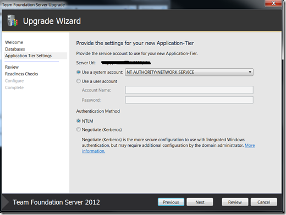The image size is (286, 215).
Task: Go to the Databases step
Action: click(15, 49)
